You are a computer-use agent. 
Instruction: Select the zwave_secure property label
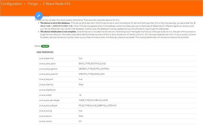tap(45, 116)
